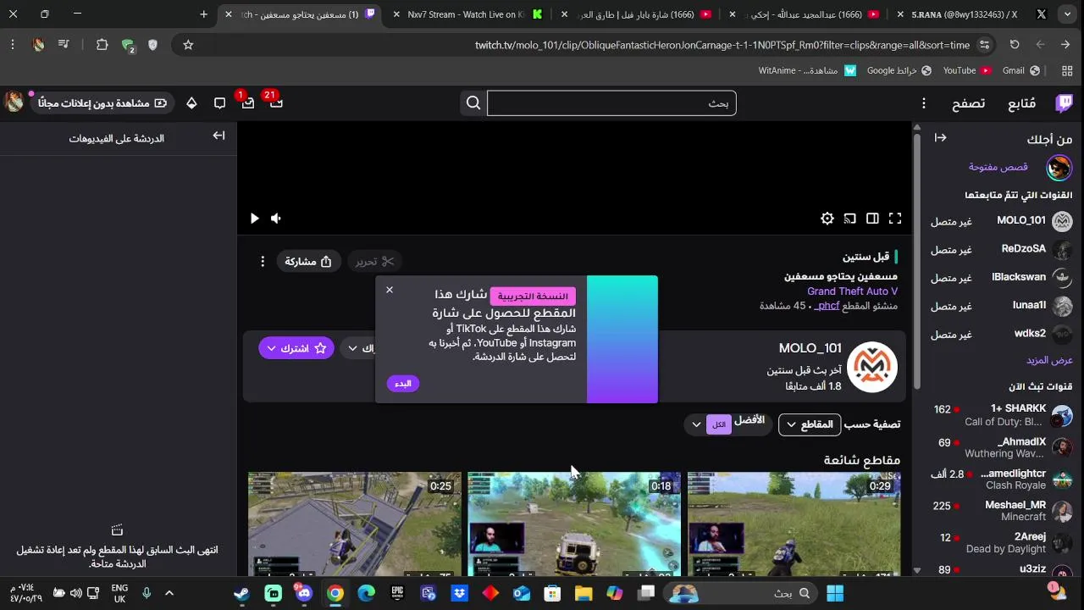The height and width of the screenshot is (610, 1084).
Task: Open the whispers chat bubble icon
Action: click(x=219, y=103)
